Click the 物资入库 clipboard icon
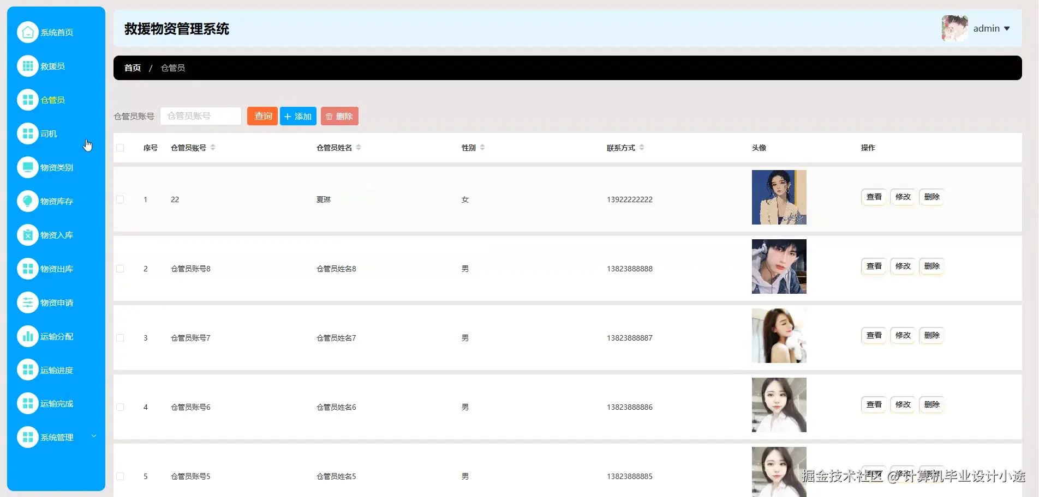The width and height of the screenshot is (1039, 497). coord(28,235)
